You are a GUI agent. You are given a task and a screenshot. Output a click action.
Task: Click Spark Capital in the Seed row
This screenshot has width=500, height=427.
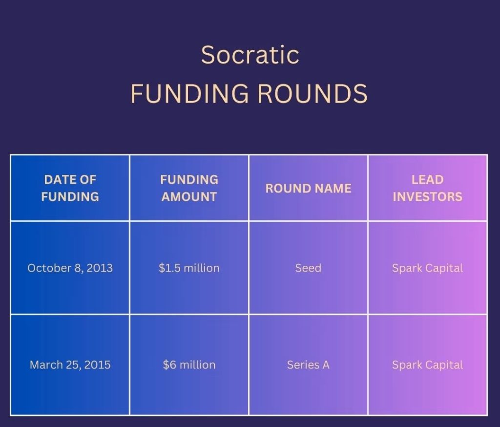(x=427, y=268)
